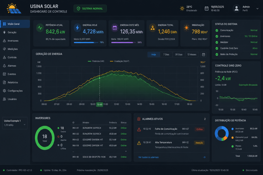Open the Usina Exemplo 1 plant selector
Viewport: 263px width, 175px height.
(15, 123)
